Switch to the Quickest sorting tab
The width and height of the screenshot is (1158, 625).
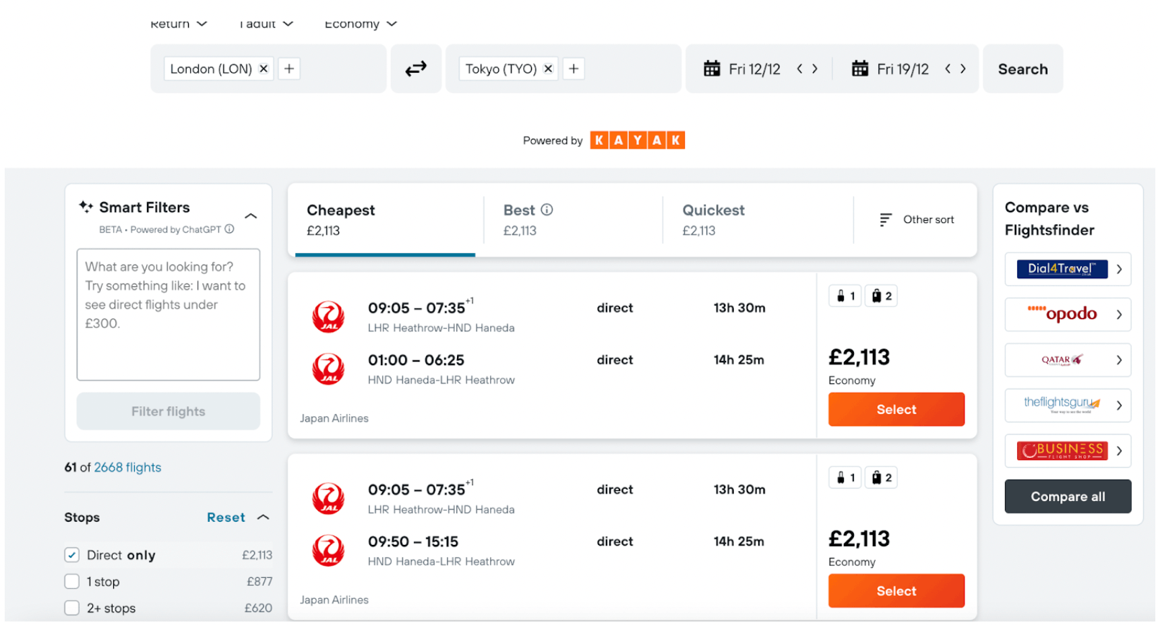[x=713, y=219]
